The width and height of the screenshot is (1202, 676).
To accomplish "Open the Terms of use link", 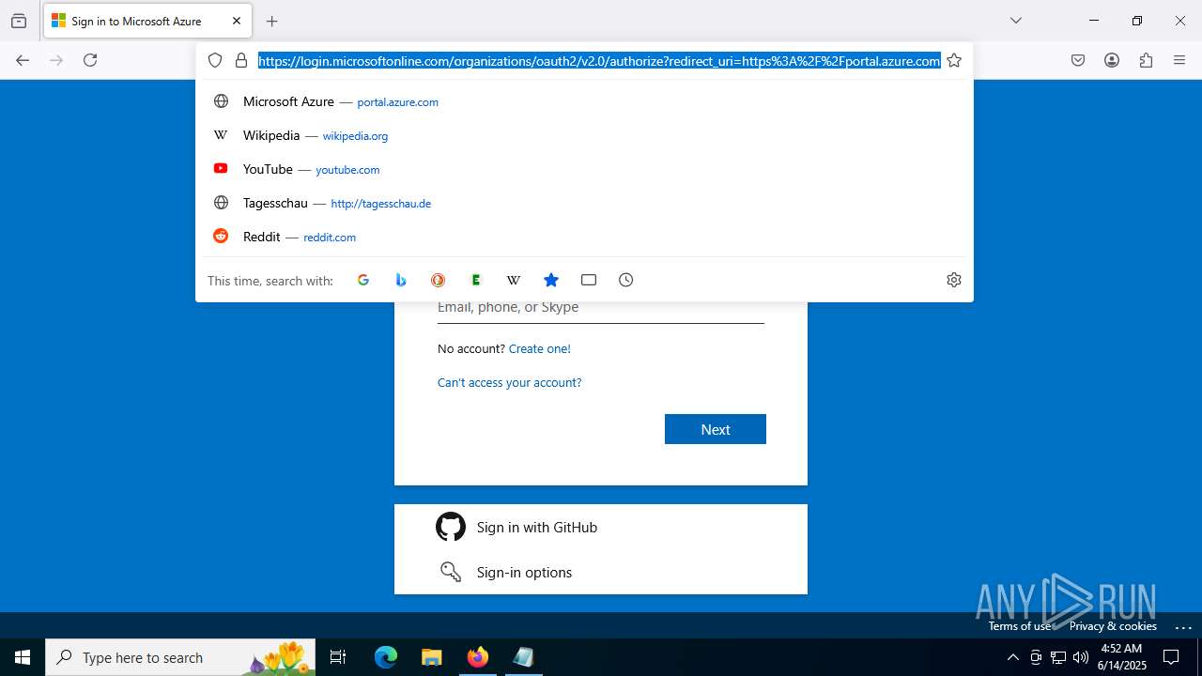I will (1020, 626).
